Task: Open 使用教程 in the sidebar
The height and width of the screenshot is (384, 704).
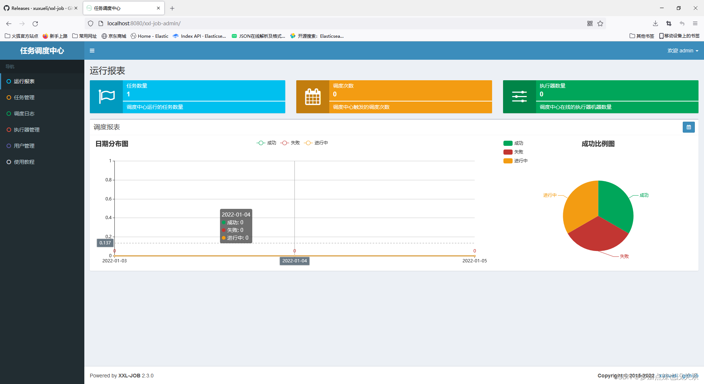Action: [42, 162]
